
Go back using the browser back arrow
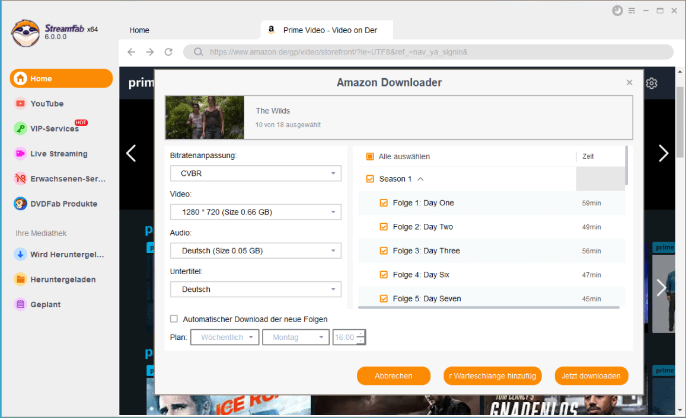(131, 52)
